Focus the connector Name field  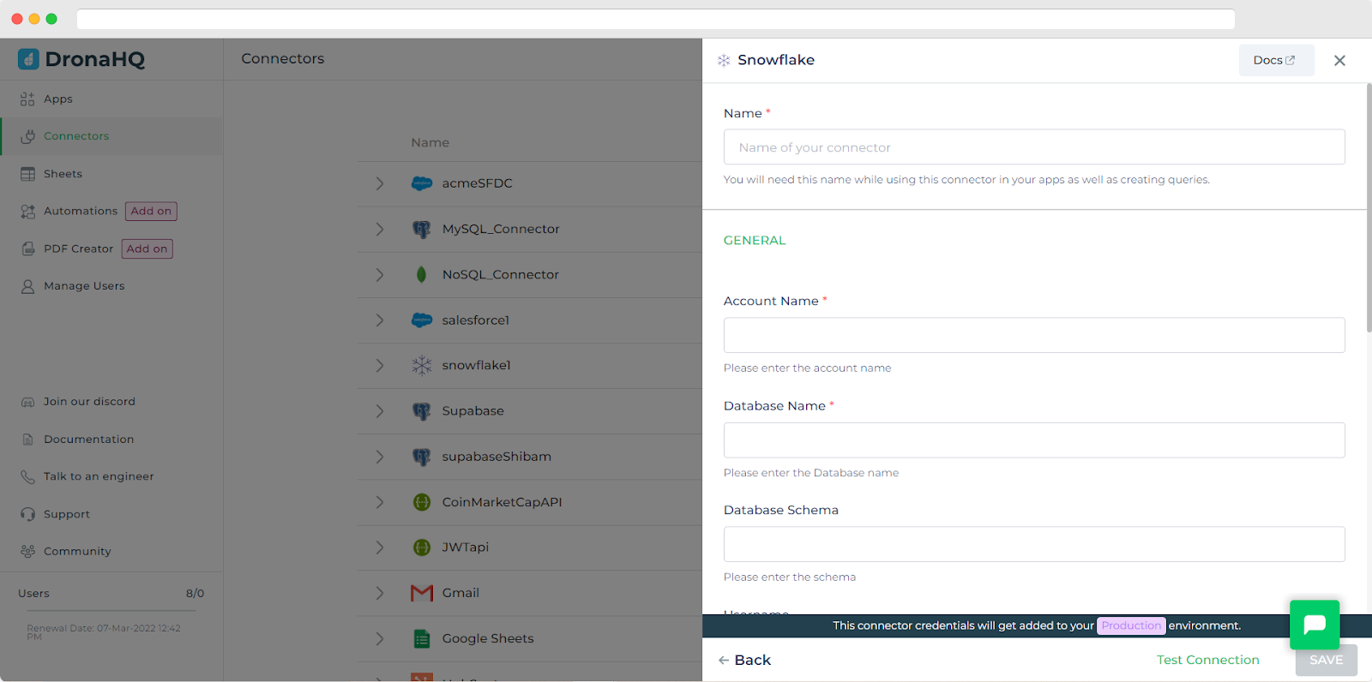click(x=1033, y=147)
